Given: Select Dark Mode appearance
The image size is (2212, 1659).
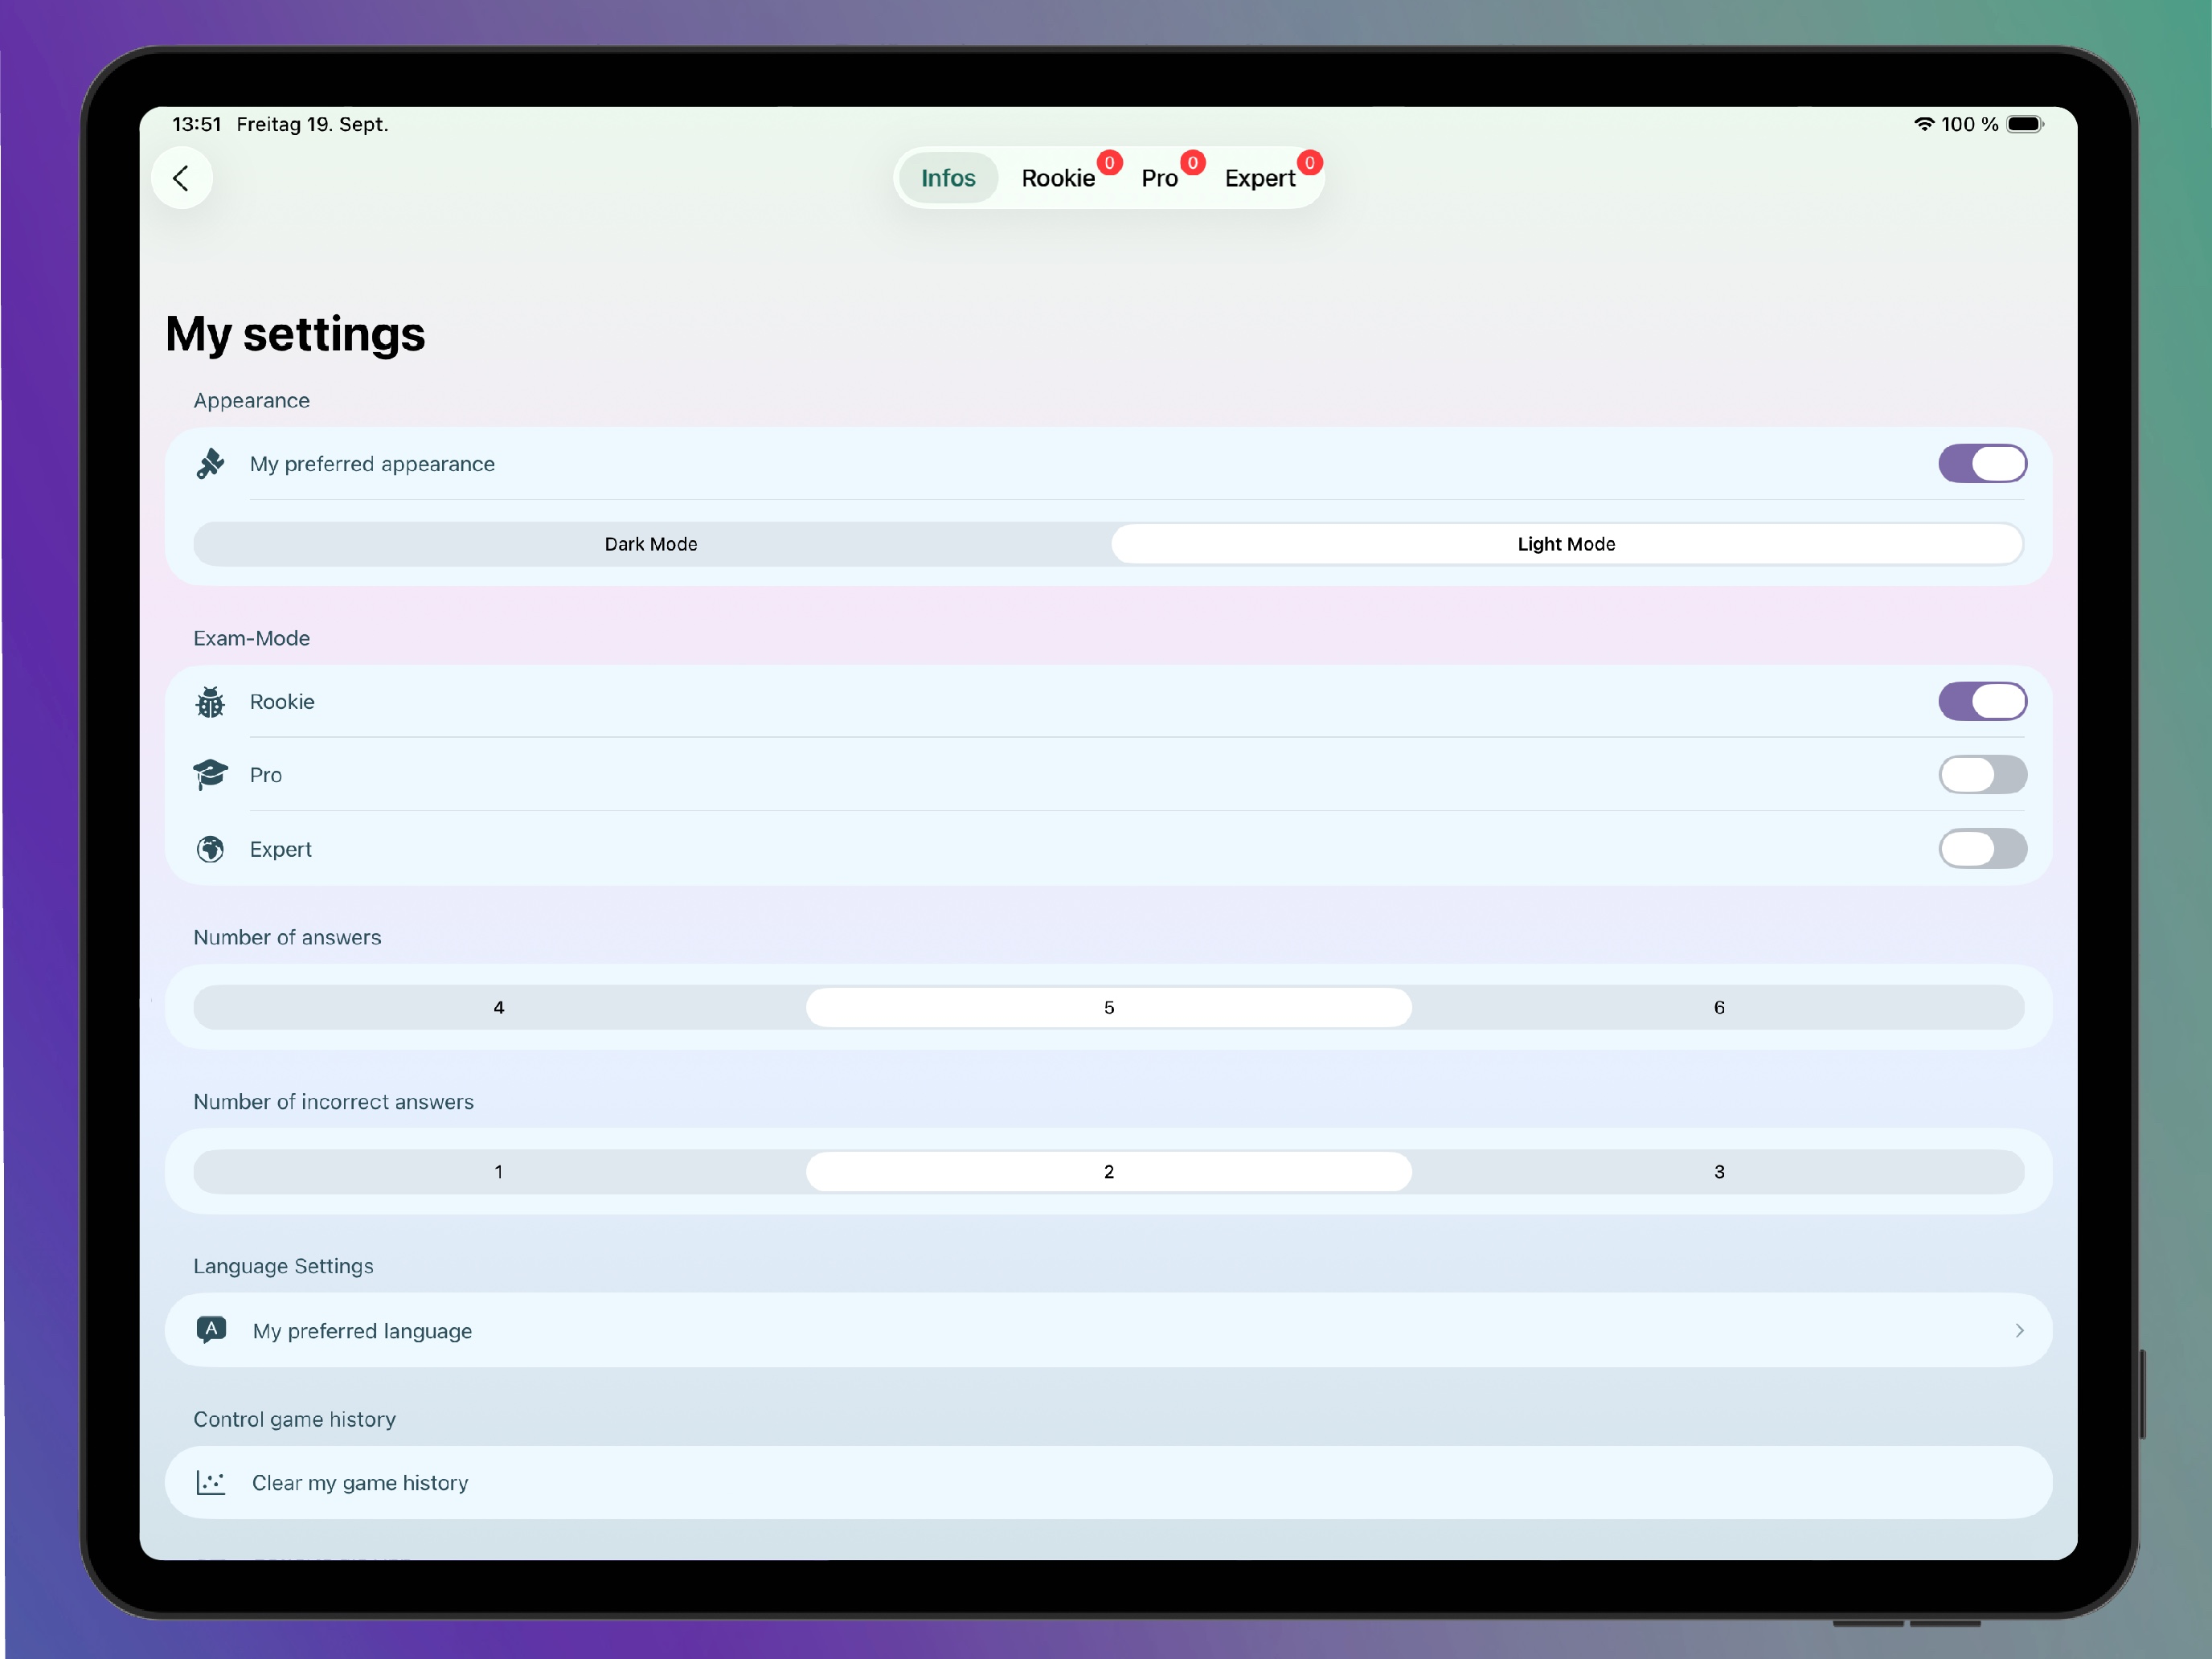Looking at the screenshot, I should point(651,544).
